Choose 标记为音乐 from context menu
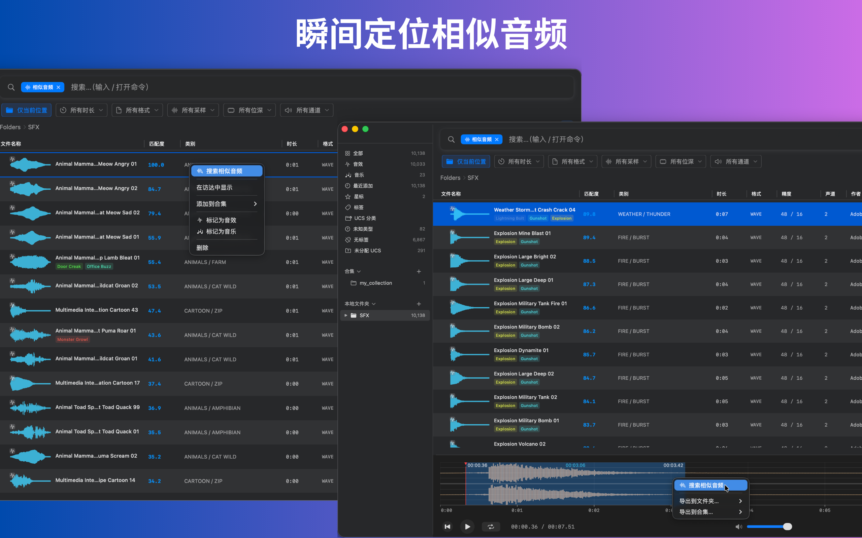Viewport: 862px width, 538px height. tap(227, 232)
